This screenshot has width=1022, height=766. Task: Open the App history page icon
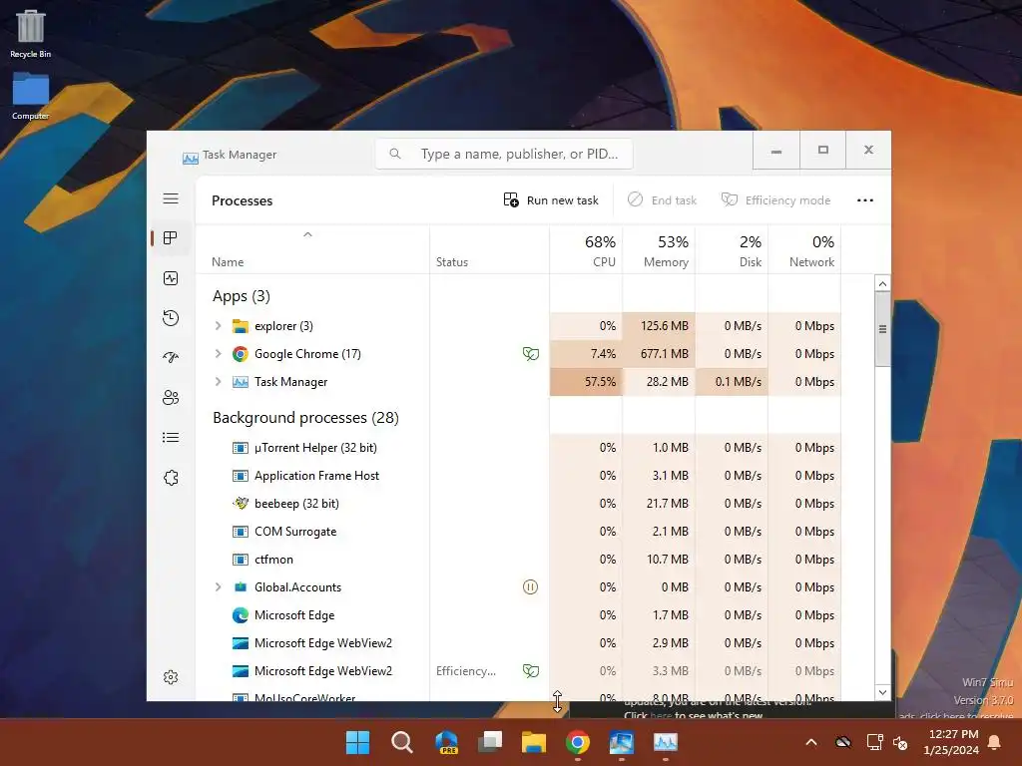click(x=171, y=318)
